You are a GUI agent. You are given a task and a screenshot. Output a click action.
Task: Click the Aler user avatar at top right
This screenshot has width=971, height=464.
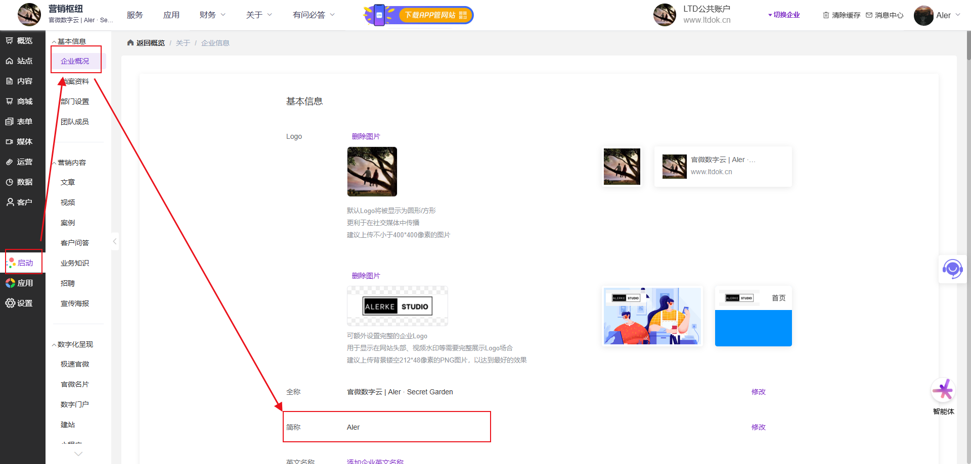923,16
